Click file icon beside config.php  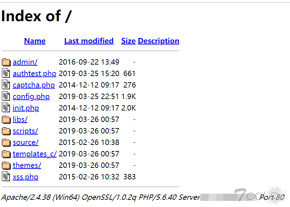coord(6,97)
